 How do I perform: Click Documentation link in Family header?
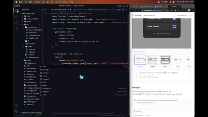coord(149,15)
